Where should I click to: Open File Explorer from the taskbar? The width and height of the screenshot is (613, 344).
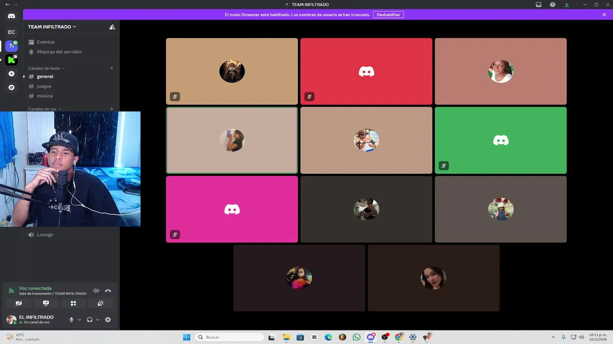click(x=286, y=337)
